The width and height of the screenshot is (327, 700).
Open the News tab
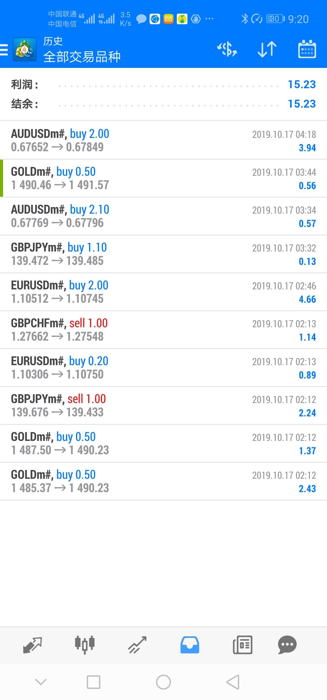(242, 645)
